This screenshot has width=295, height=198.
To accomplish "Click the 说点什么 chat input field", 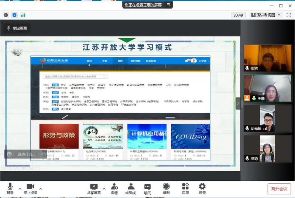I will pos(26,154).
